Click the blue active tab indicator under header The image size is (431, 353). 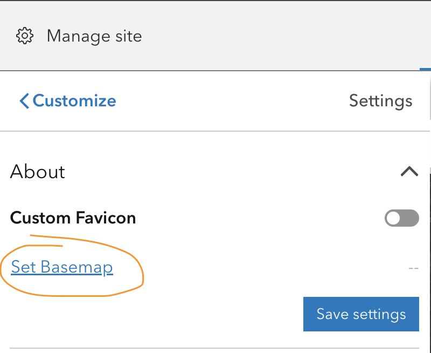pos(425,69)
